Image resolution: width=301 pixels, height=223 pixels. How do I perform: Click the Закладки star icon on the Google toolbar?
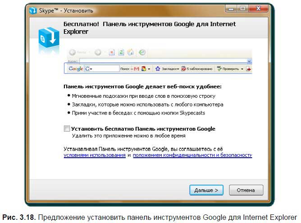[x=158, y=69]
